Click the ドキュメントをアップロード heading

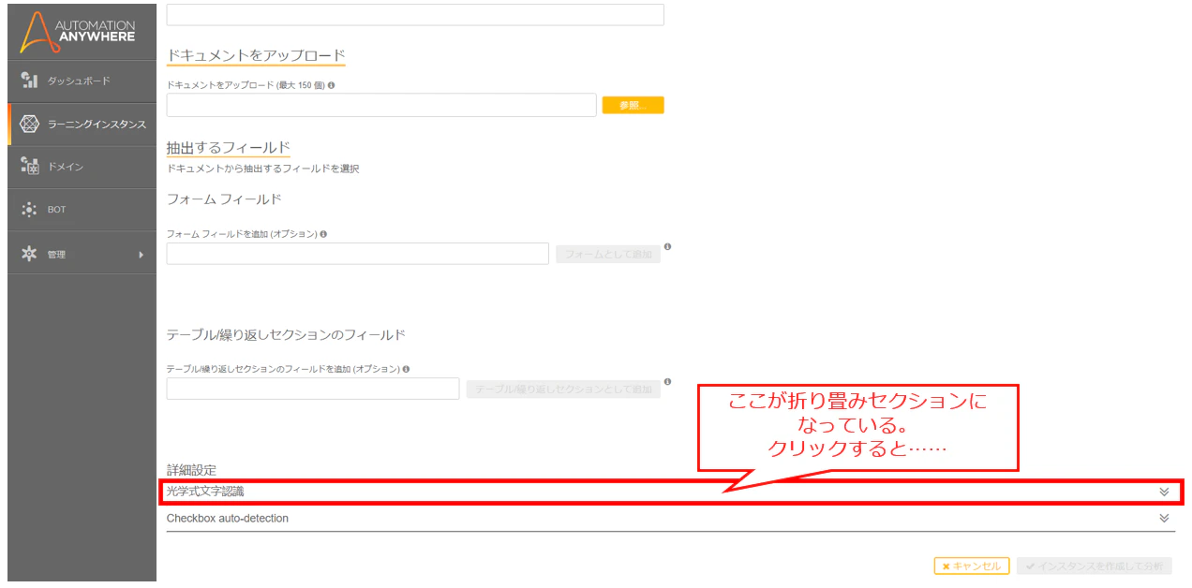tap(256, 55)
